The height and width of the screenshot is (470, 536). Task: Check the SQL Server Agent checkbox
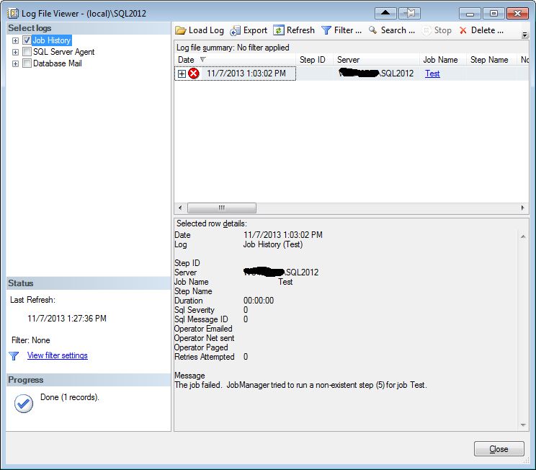(x=27, y=52)
